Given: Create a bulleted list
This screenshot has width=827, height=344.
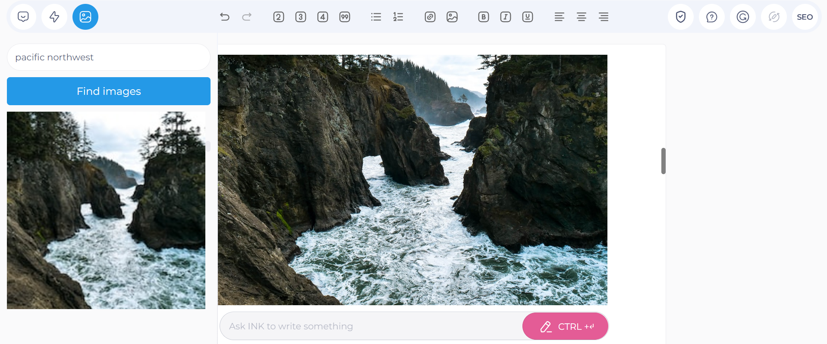Looking at the screenshot, I should [x=376, y=17].
